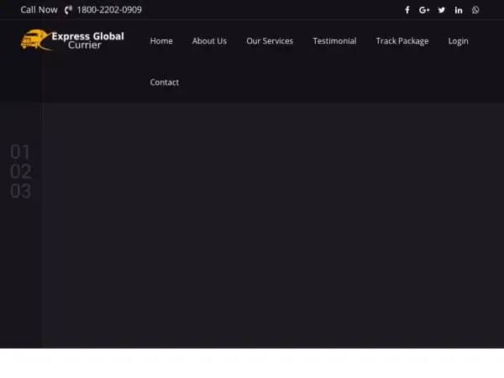504x378 pixels.
Task: Select the Login menu item
Action: point(458,41)
